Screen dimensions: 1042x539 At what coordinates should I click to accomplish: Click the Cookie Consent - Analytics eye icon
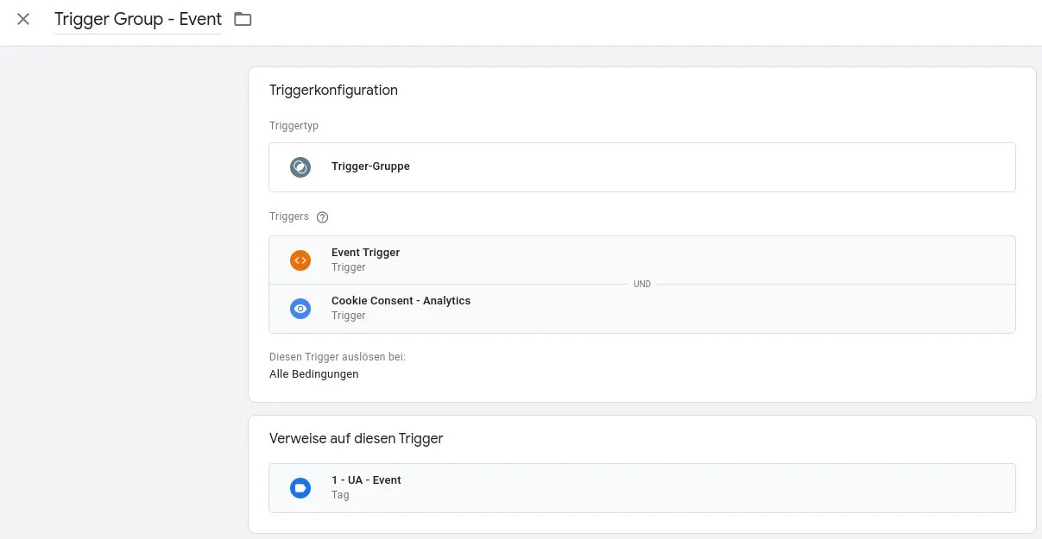point(300,308)
